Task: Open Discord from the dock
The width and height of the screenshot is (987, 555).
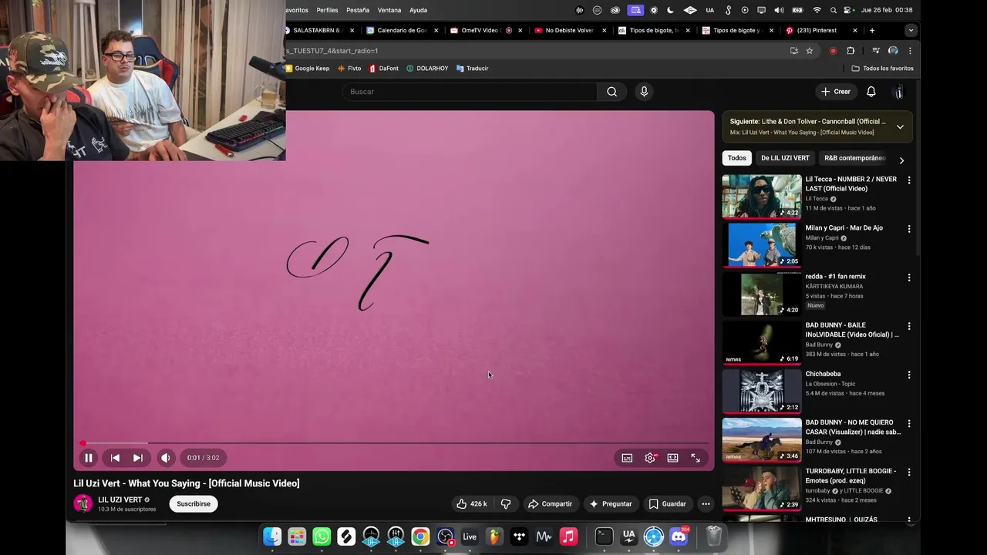Action: [x=679, y=536]
